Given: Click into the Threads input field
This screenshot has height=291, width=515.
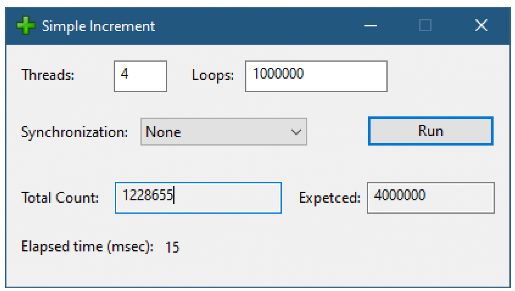Looking at the screenshot, I should click(x=140, y=76).
